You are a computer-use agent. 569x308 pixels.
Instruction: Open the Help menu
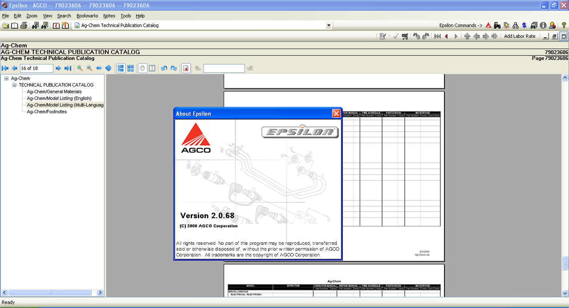[140, 16]
